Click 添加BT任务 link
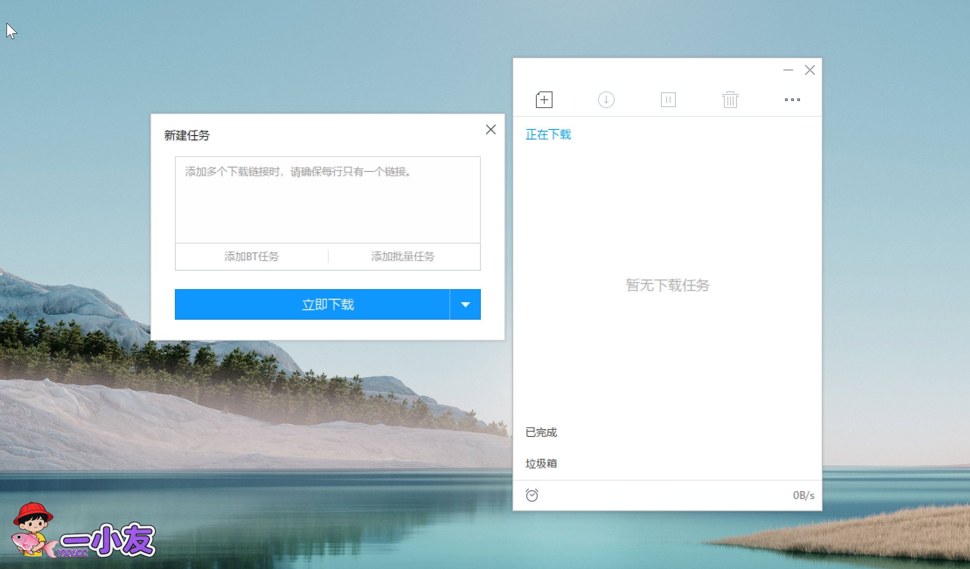Image resolution: width=970 pixels, height=569 pixels. (x=251, y=256)
